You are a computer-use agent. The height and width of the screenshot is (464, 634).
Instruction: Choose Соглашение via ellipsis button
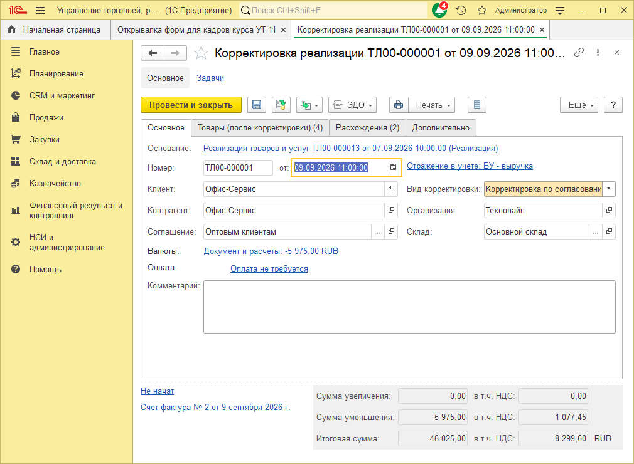(x=378, y=232)
